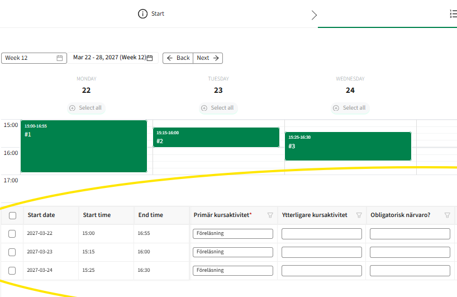The height and width of the screenshot is (297, 457).
Task: Click the plus icon in Monday's Select all
Action: point(72,108)
